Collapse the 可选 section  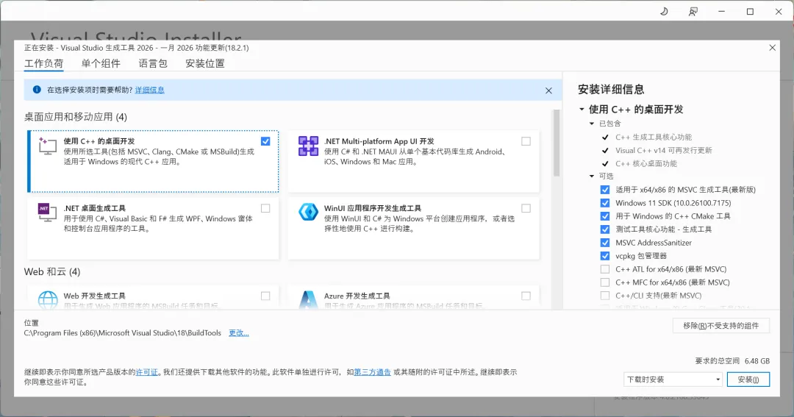pyautogui.click(x=591, y=177)
